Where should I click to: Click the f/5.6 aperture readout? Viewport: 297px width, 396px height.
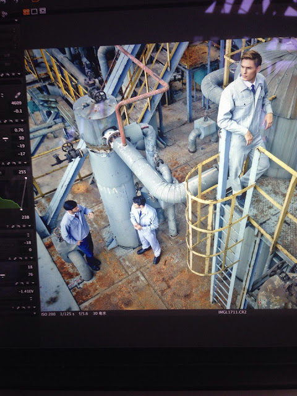(84, 314)
